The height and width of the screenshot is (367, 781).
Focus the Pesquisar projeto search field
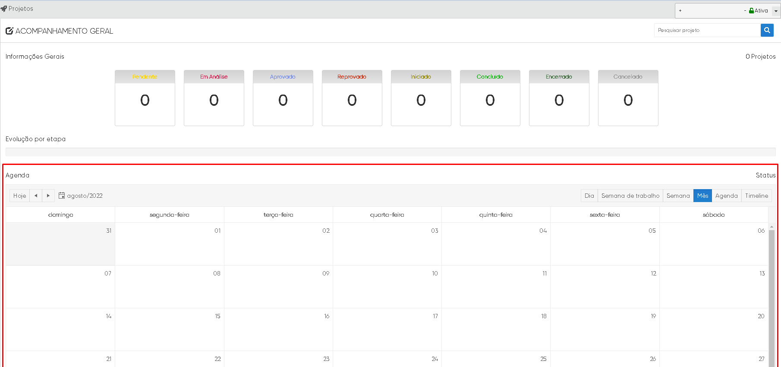(707, 30)
